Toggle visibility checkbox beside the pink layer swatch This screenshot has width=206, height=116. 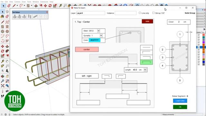point(199,57)
